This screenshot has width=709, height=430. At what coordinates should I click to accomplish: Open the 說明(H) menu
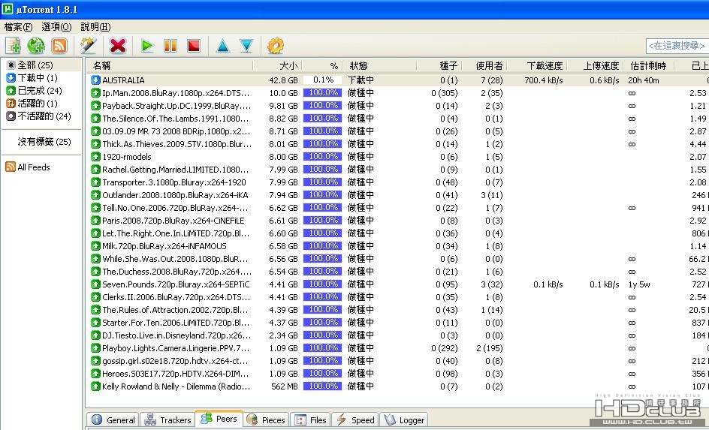tap(95, 27)
